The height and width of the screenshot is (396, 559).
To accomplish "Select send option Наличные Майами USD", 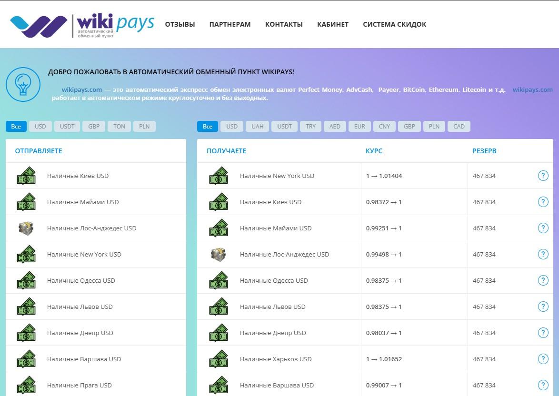I will (x=96, y=202).
